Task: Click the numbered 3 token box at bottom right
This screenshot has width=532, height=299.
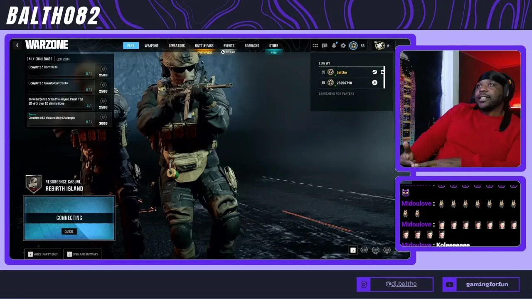Action: pyautogui.click(x=353, y=250)
